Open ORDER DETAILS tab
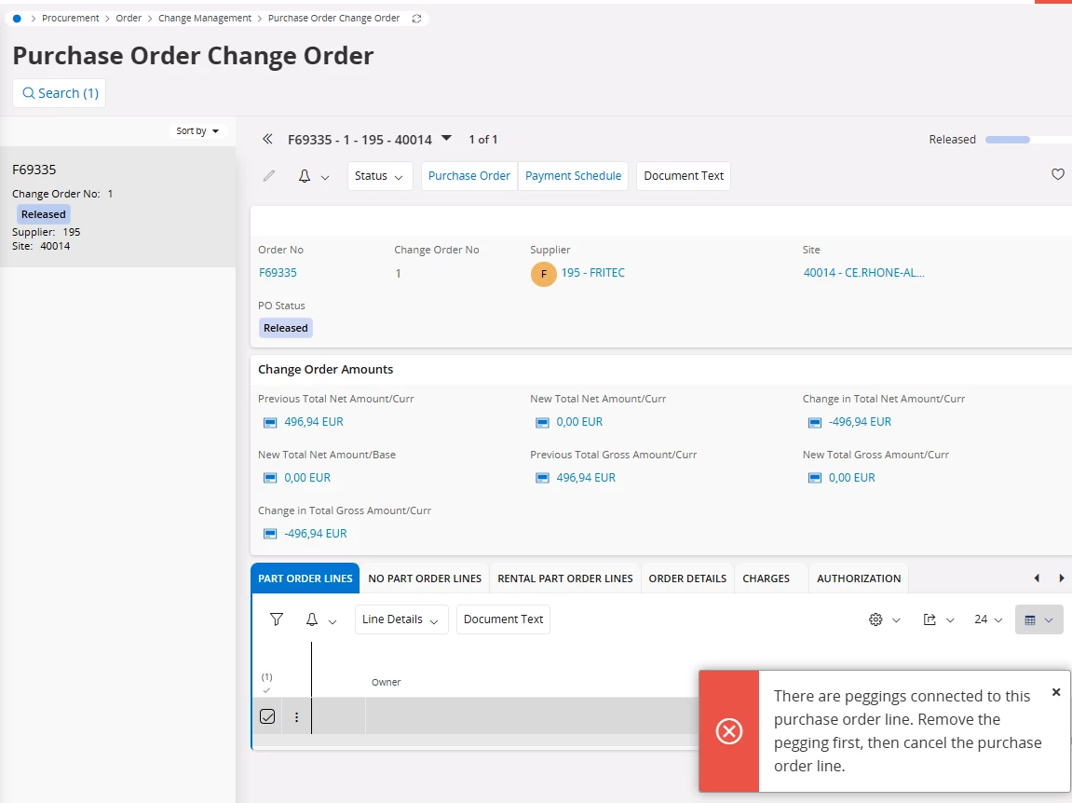This screenshot has width=1072, height=803. (687, 578)
